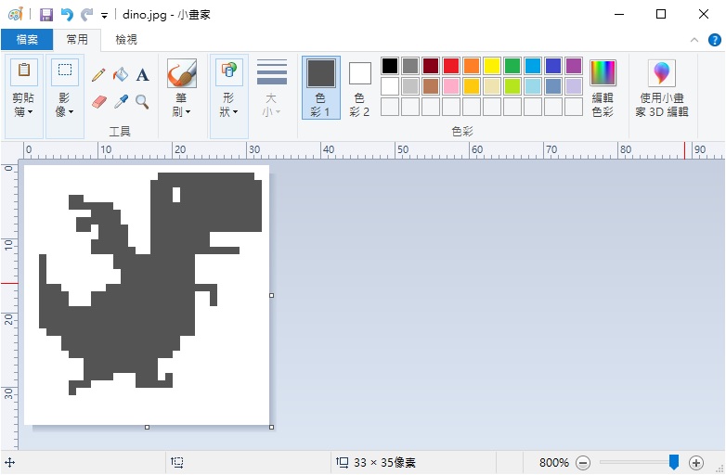Collapse the ribbon with the chevron
The width and height of the screenshot is (726, 475).
click(x=694, y=40)
